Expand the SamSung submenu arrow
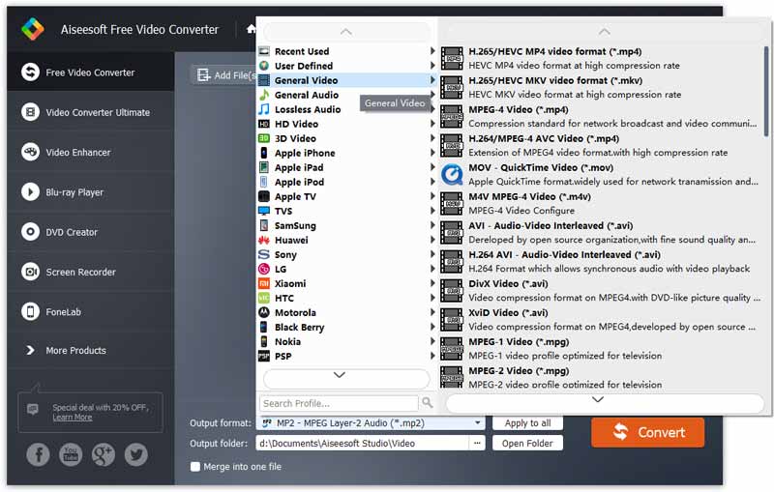The width and height of the screenshot is (774, 492). pyautogui.click(x=432, y=225)
